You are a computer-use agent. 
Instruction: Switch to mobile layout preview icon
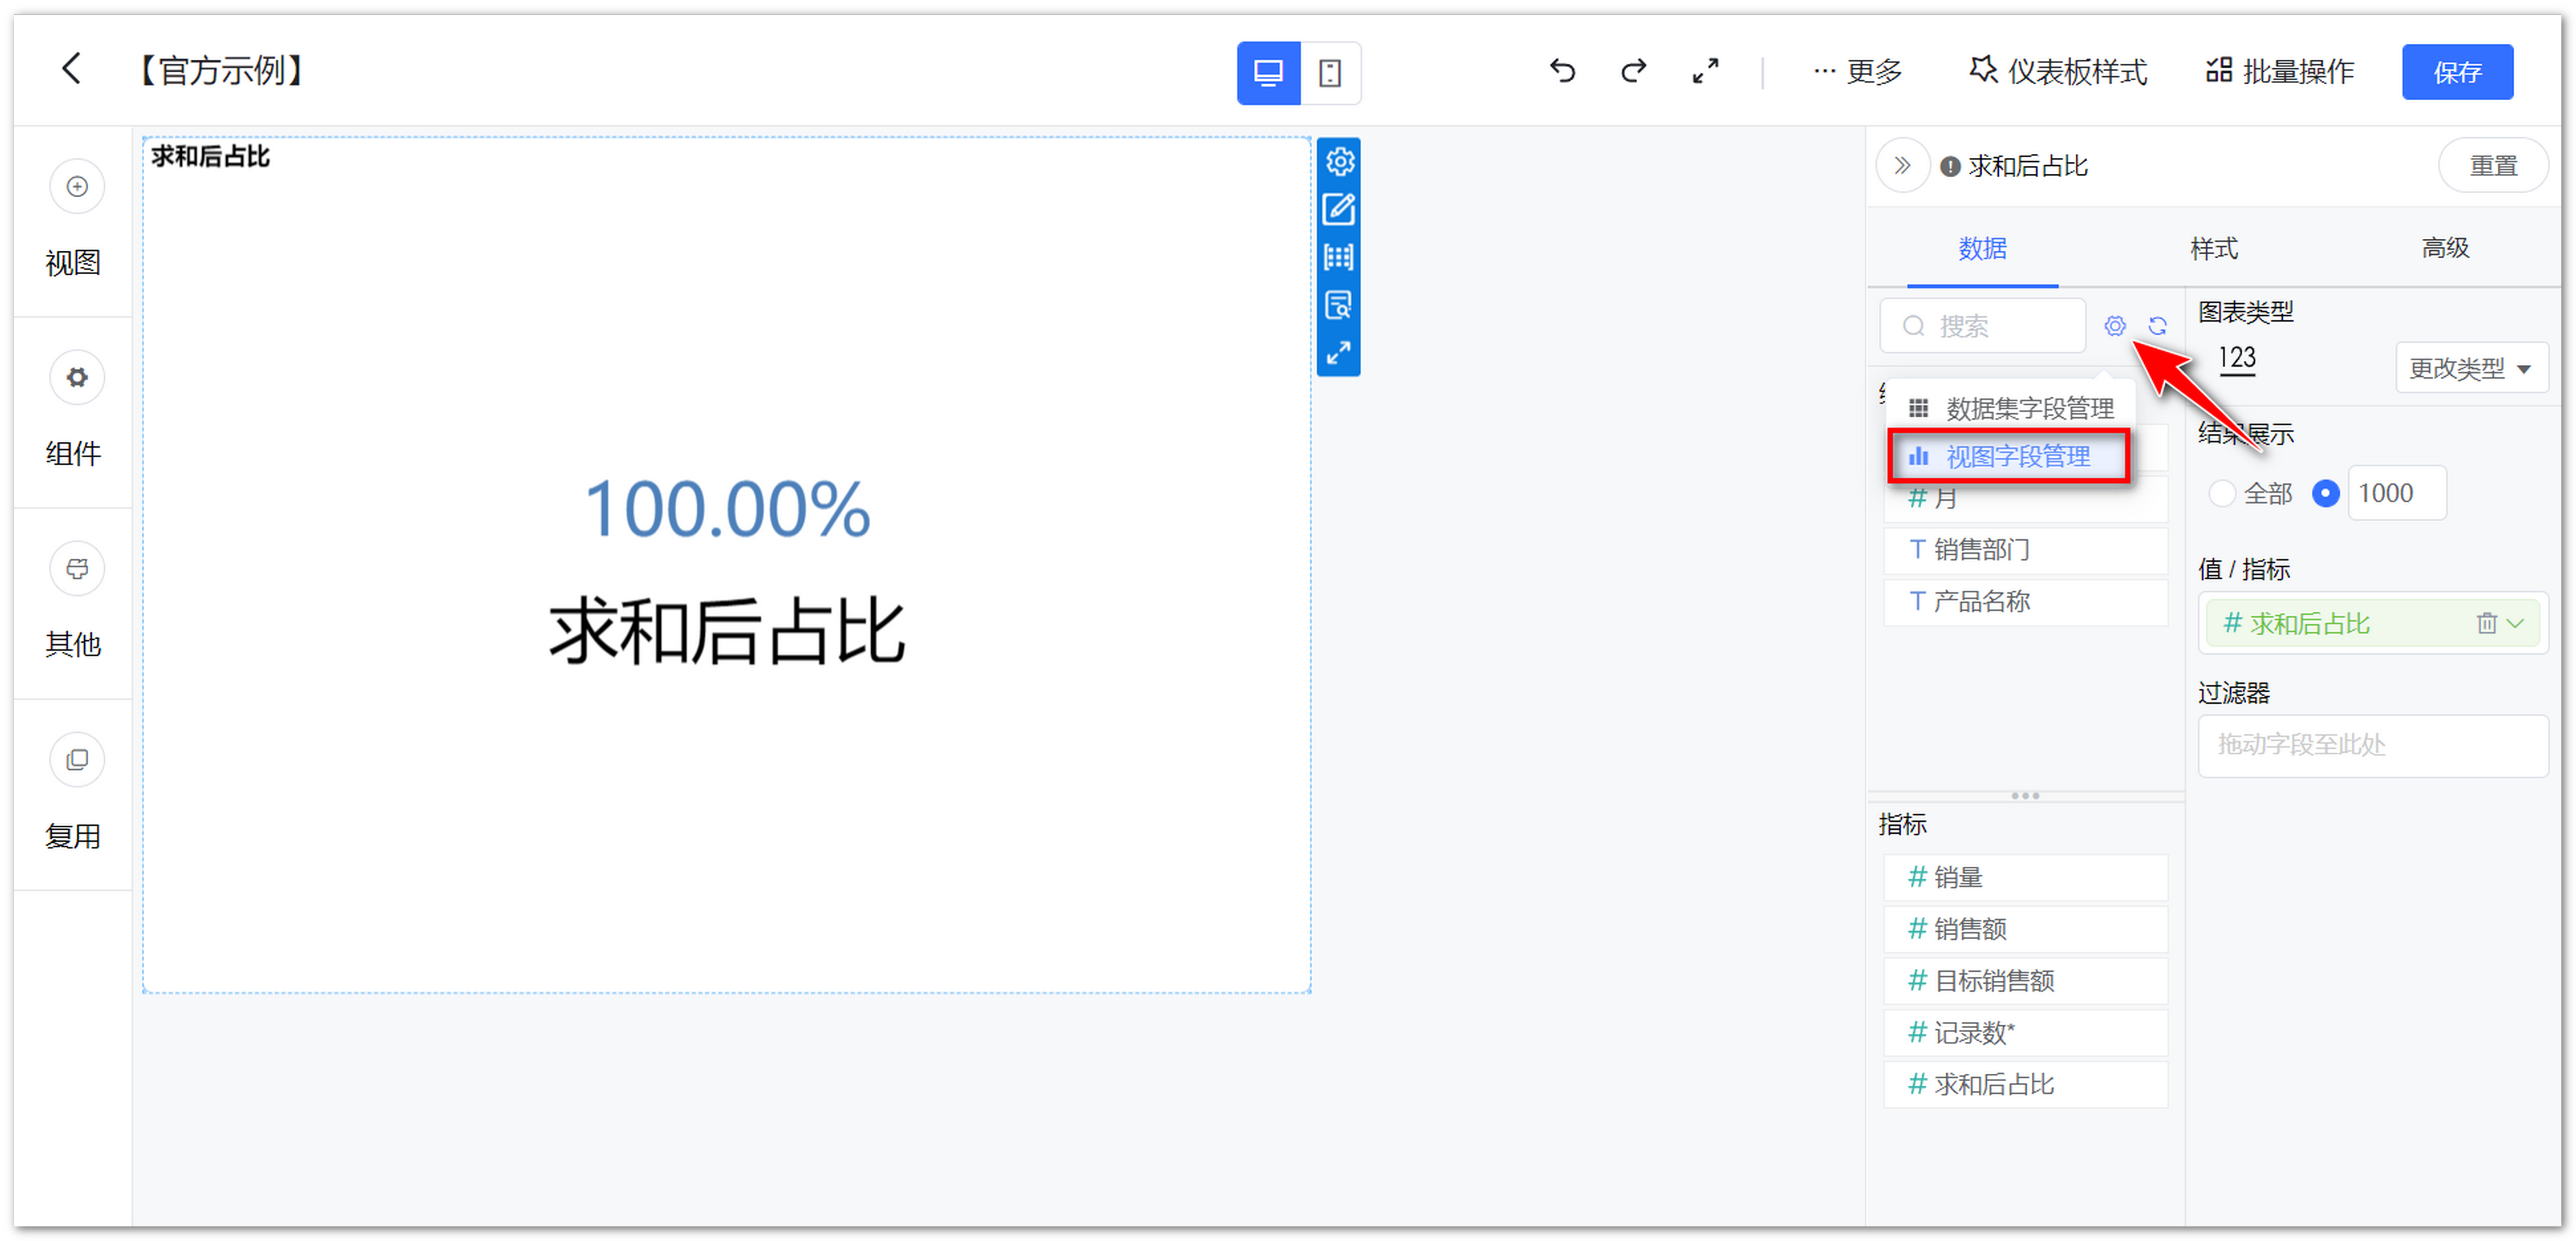pyautogui.click(x=1330, y=73)
